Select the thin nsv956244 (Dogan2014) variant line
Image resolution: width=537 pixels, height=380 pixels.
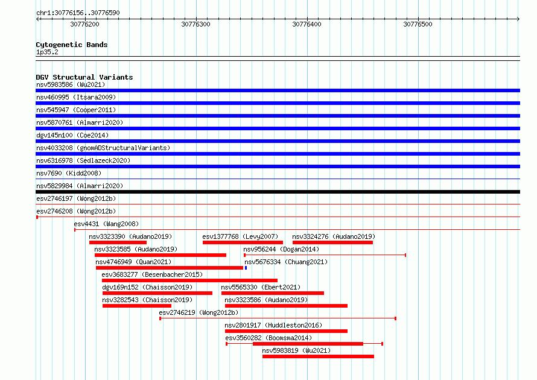click(325, 255)
